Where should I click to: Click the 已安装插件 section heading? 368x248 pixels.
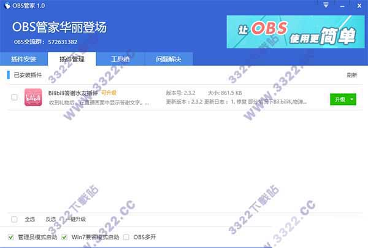click(28, 75)
